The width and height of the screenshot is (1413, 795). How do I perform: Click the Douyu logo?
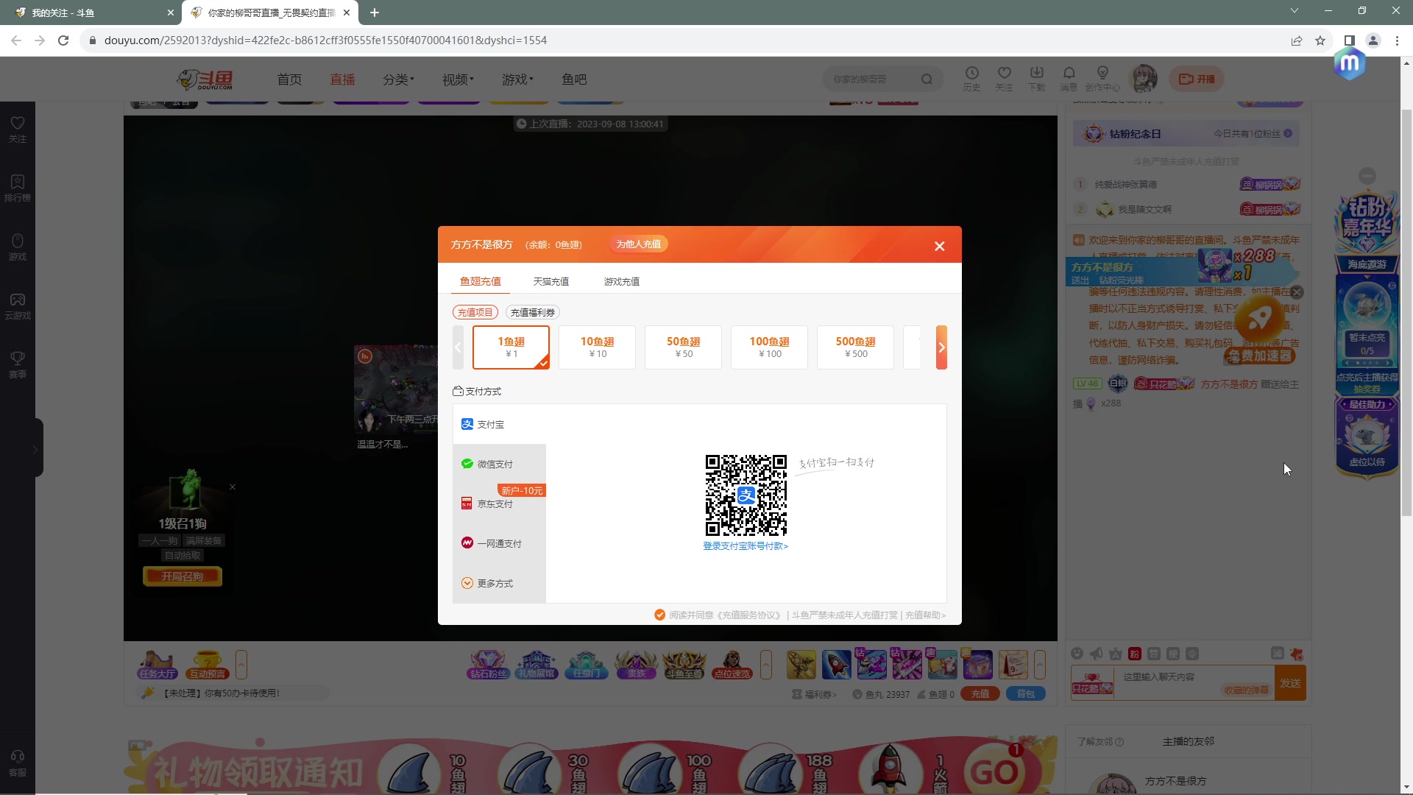click(x=205, y=79)
